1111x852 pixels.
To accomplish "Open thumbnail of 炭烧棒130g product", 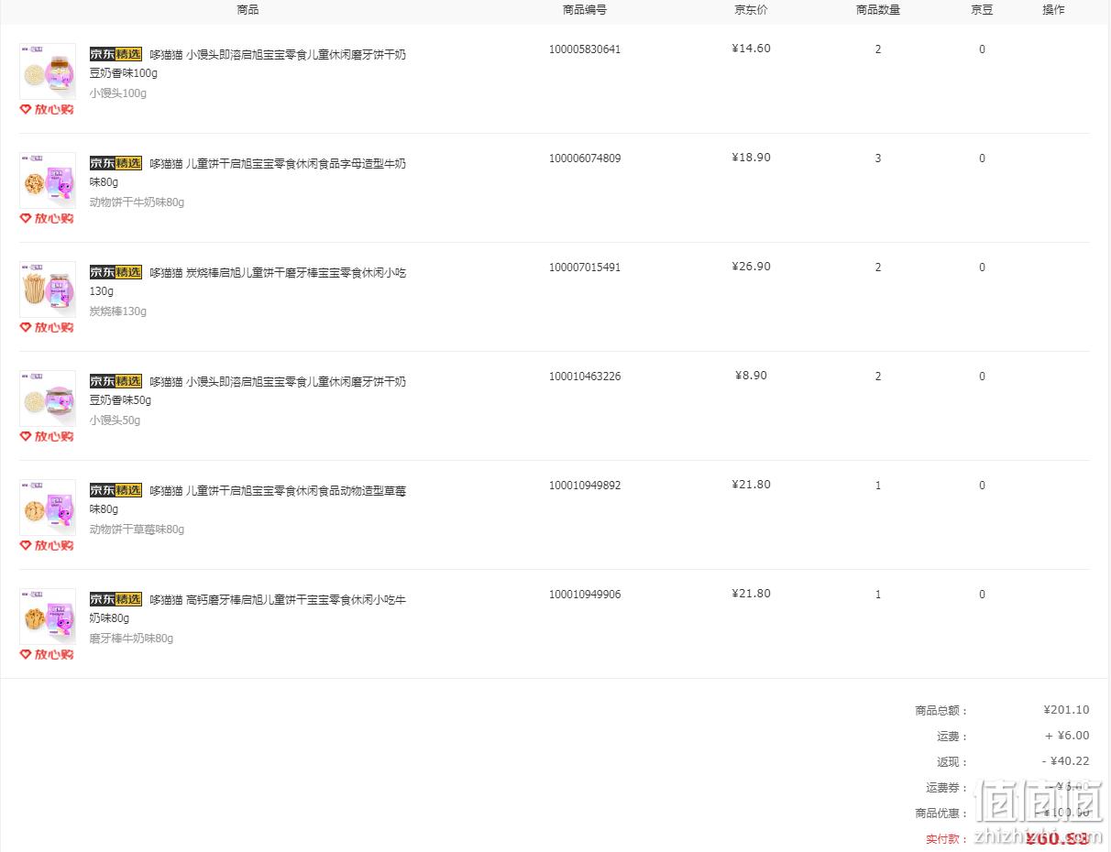I will click(48, 289).
